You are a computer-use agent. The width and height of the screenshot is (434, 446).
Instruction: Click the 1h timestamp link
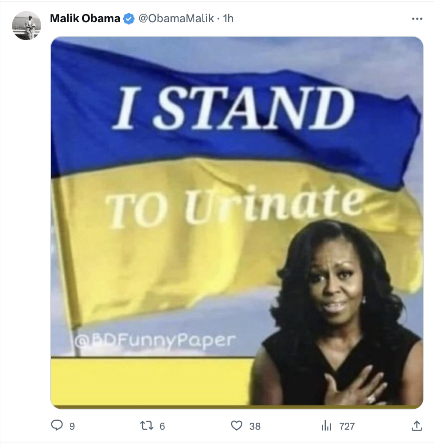point(229,19)
